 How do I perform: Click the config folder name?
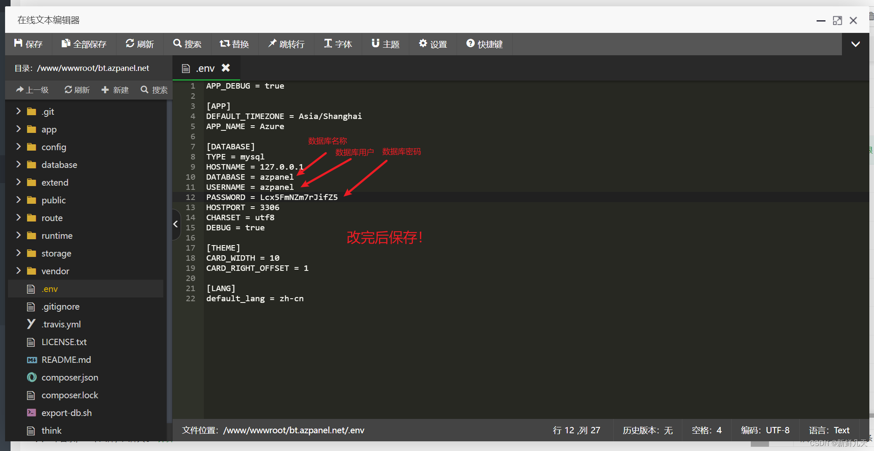pyautogui.click(x=54, y=147)
